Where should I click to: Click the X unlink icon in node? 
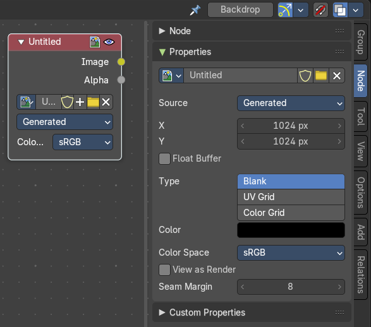coord(106,102)
